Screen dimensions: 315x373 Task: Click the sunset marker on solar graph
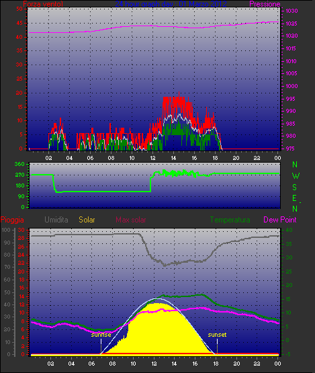pos(217,335)
